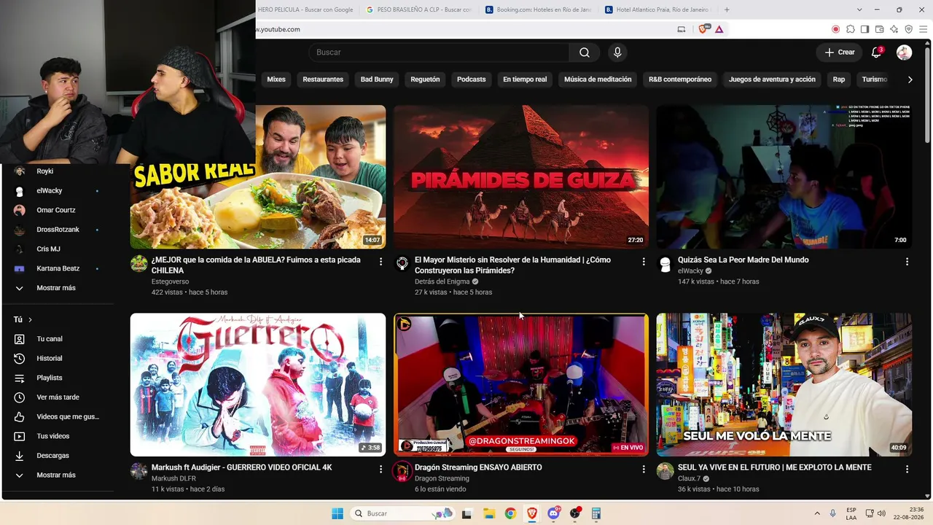Open options for Dragón Streaming live
This screenshot has height=525, width=933.
[x=644, y=469]
